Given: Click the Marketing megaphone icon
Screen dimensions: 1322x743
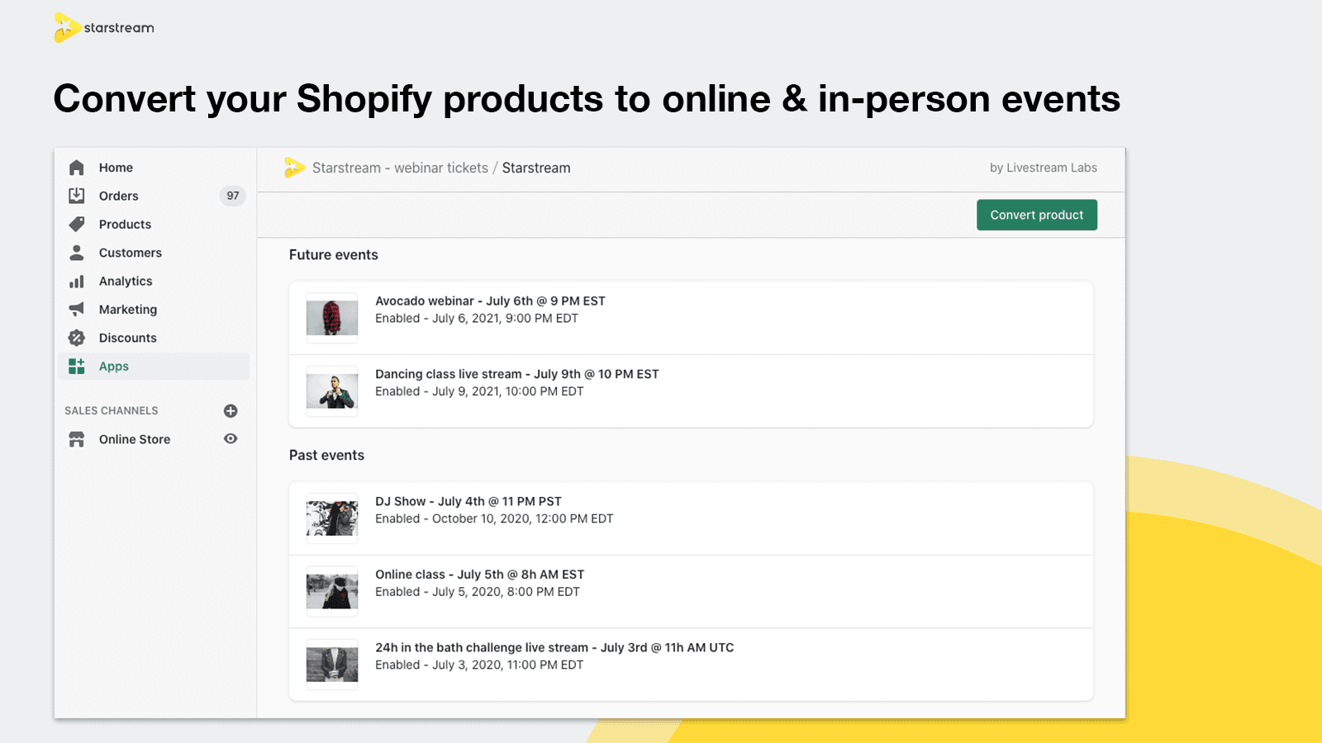Looking at the screenshot, I should (76, 309).
